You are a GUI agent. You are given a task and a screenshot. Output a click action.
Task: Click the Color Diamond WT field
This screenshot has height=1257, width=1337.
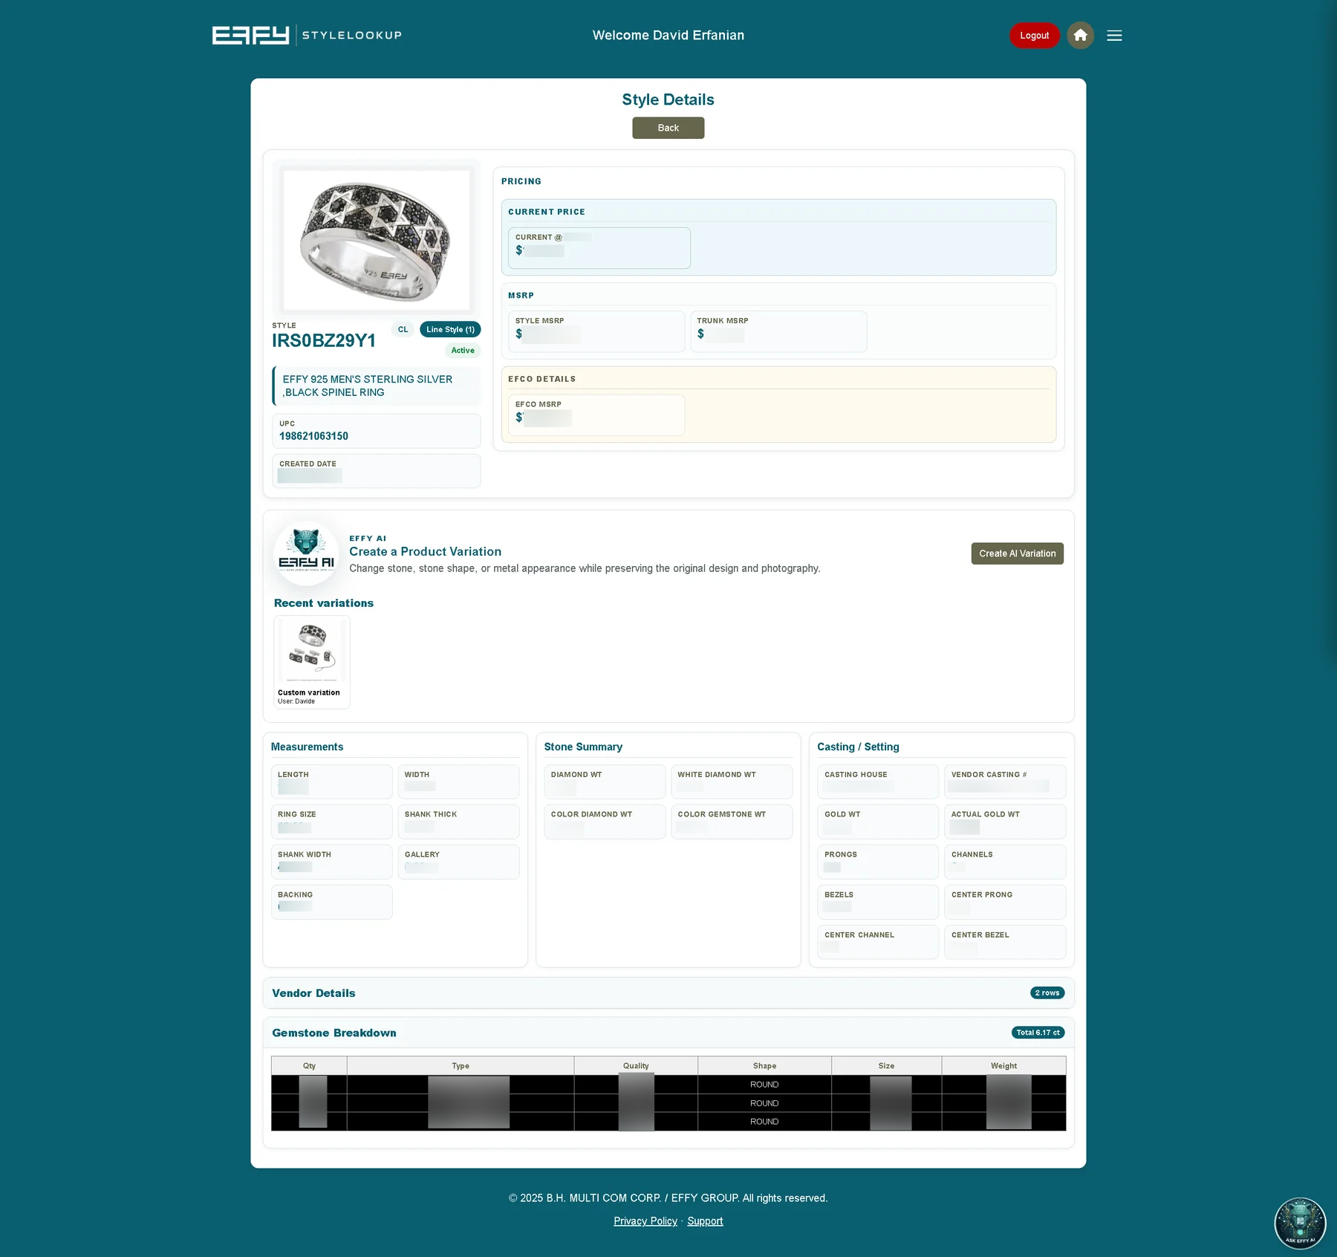pos(605,822)
